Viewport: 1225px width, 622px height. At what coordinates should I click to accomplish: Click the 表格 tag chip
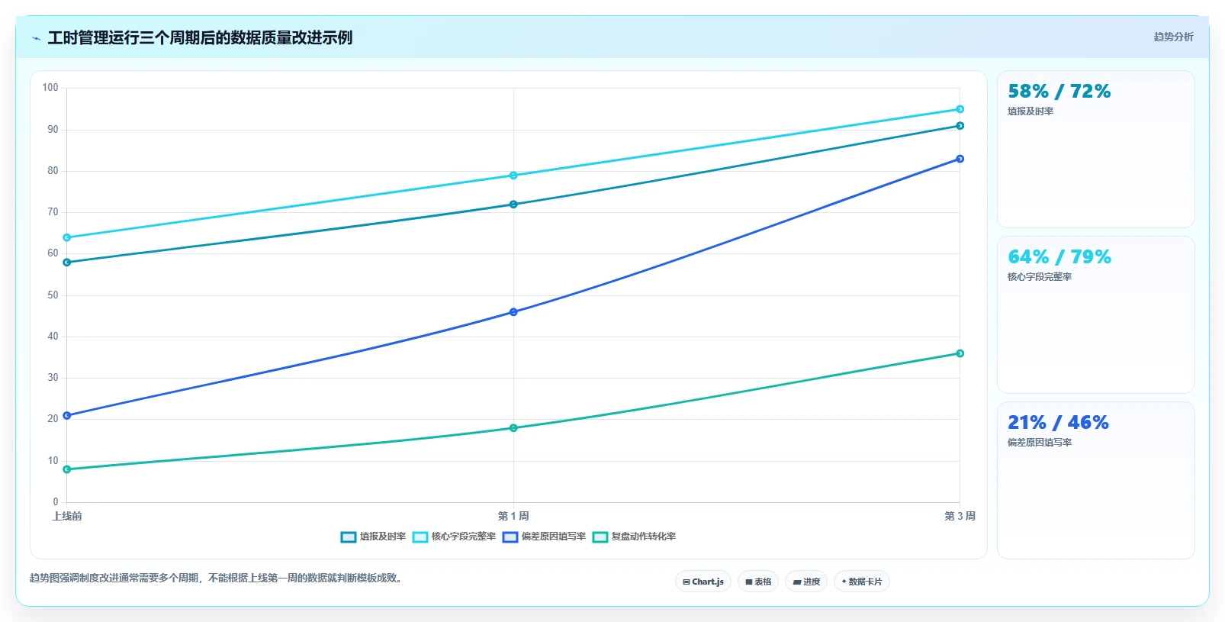758,582
